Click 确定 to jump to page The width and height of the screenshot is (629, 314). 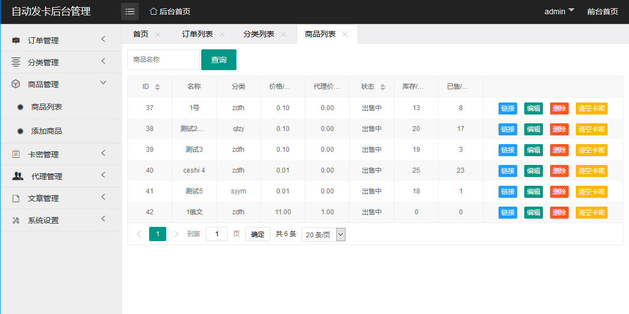pos(258,234)
